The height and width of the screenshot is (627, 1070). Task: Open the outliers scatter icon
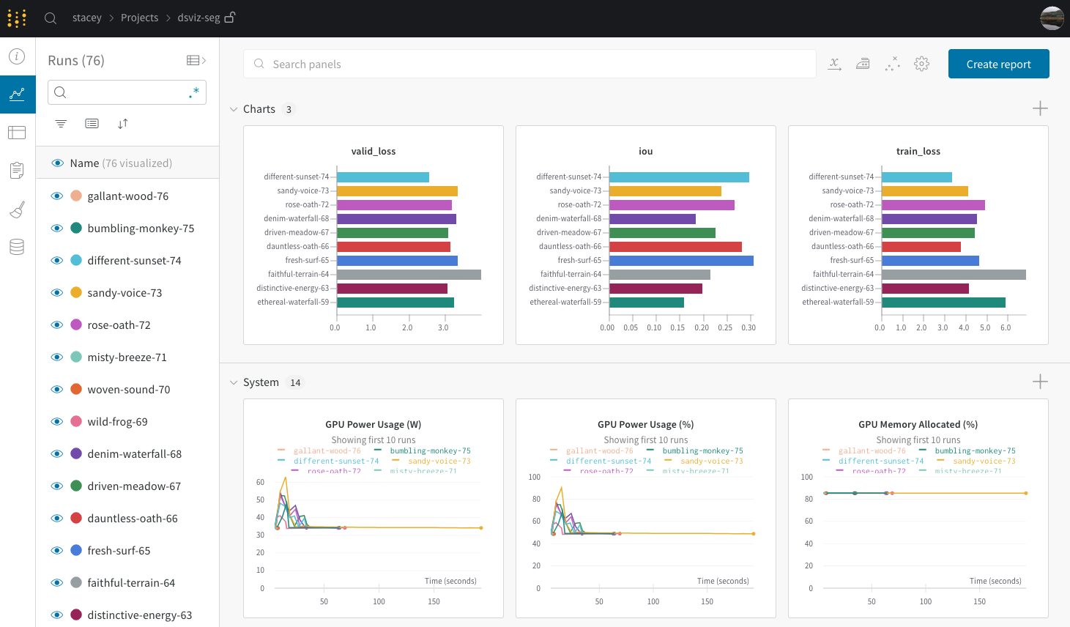(892, 64)
